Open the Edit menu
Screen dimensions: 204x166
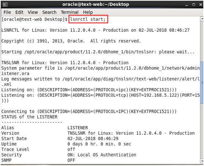pyautogui.click(x=19, y=12)
